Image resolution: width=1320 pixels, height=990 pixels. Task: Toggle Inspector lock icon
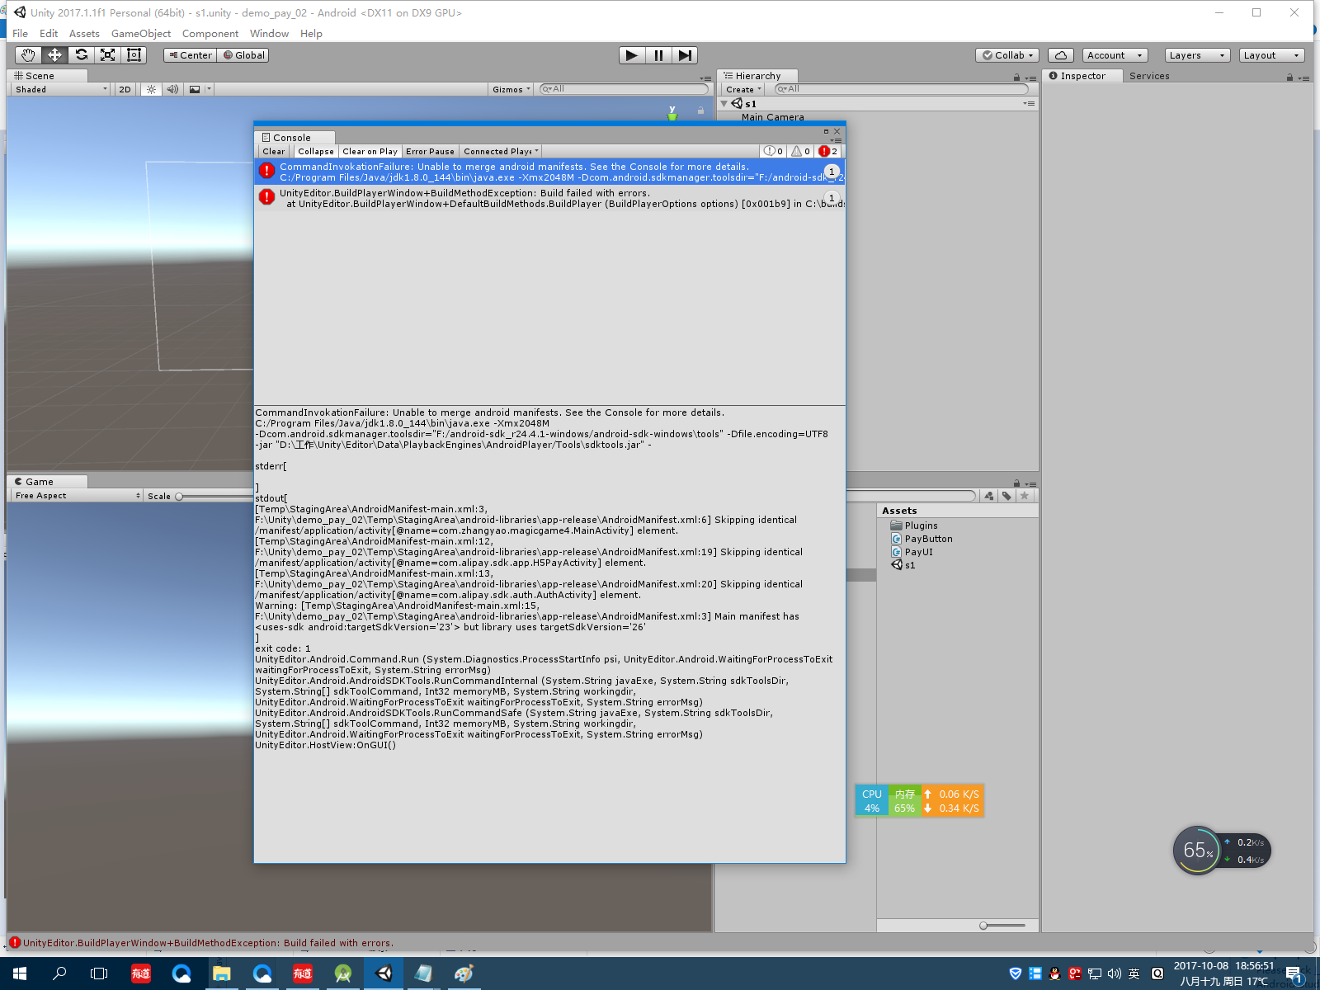[1289, 78]
